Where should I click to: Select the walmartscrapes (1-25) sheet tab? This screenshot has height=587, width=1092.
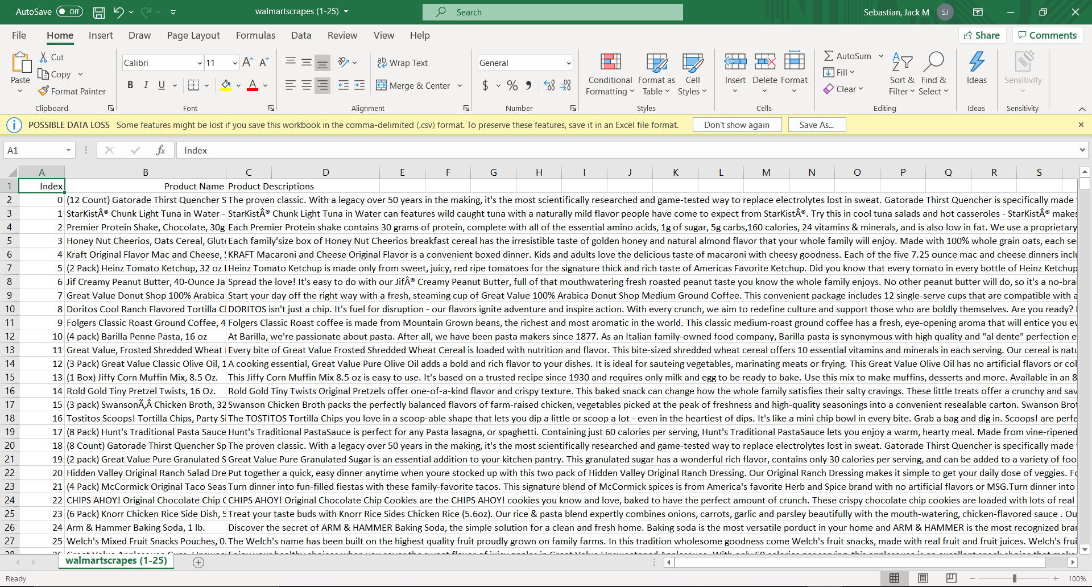[116, 561]
